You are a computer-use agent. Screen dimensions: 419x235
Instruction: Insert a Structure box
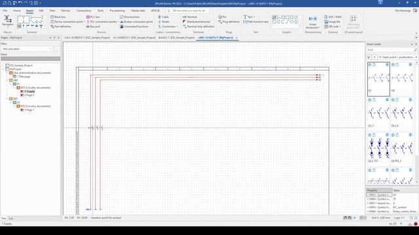click(130, 17)
